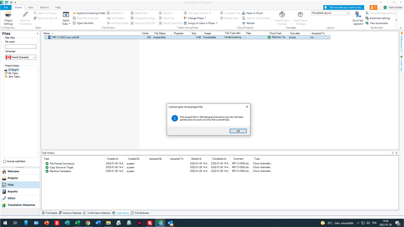The height and width of the screenshot is (227, 404).
Task: Open Word from the taskbar
Action: click(98, 223)
